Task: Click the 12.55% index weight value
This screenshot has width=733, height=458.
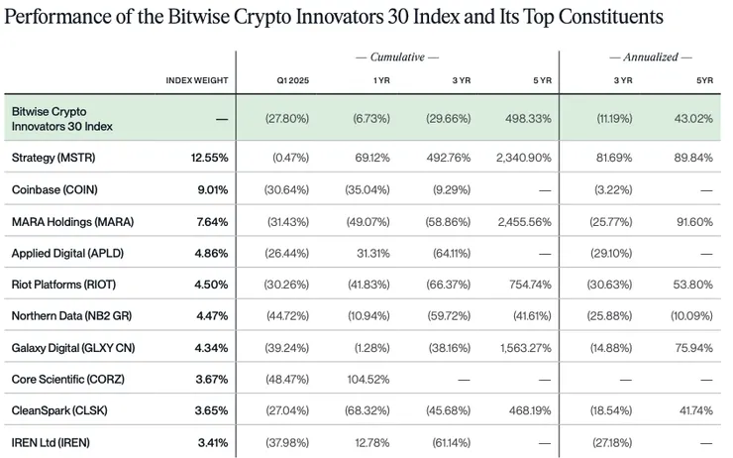Action: click(x=210, y=158)
